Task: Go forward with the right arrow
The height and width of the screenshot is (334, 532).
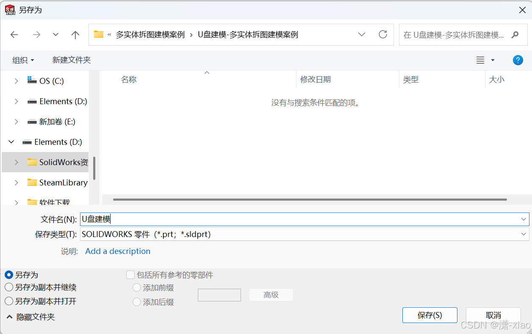Action: coord(37,35)
